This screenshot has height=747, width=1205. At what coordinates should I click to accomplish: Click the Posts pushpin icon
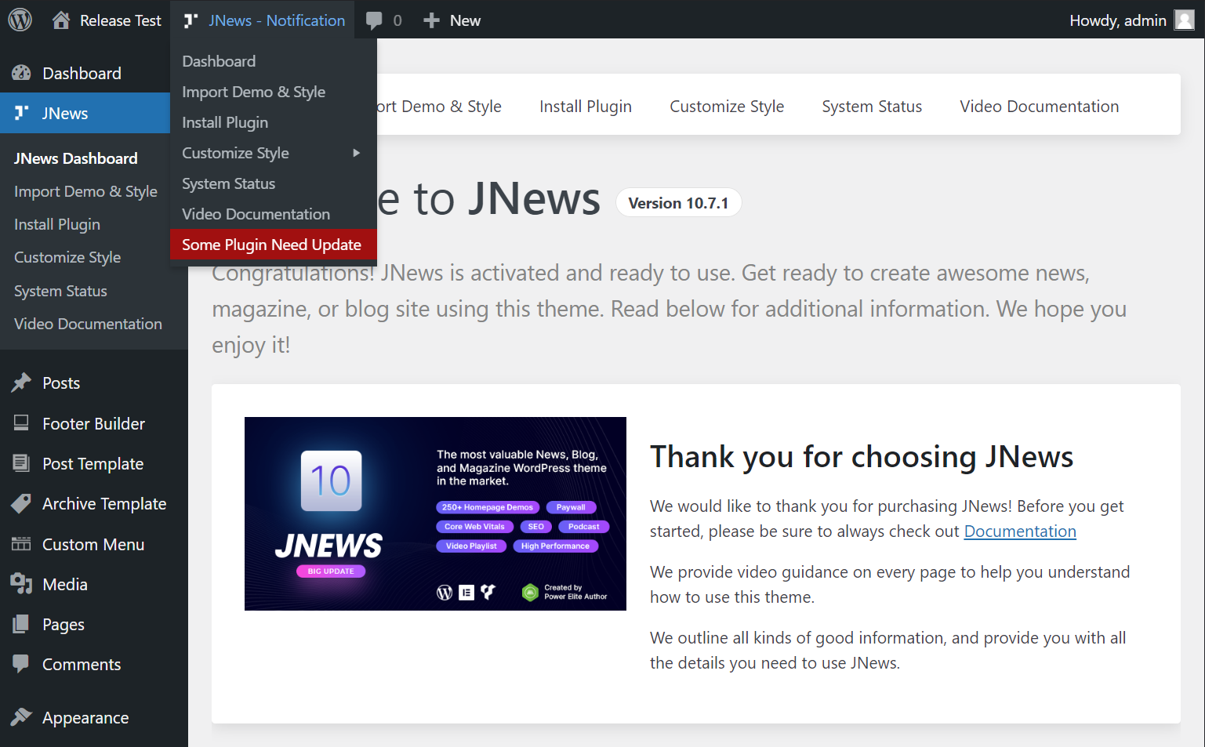21,383
